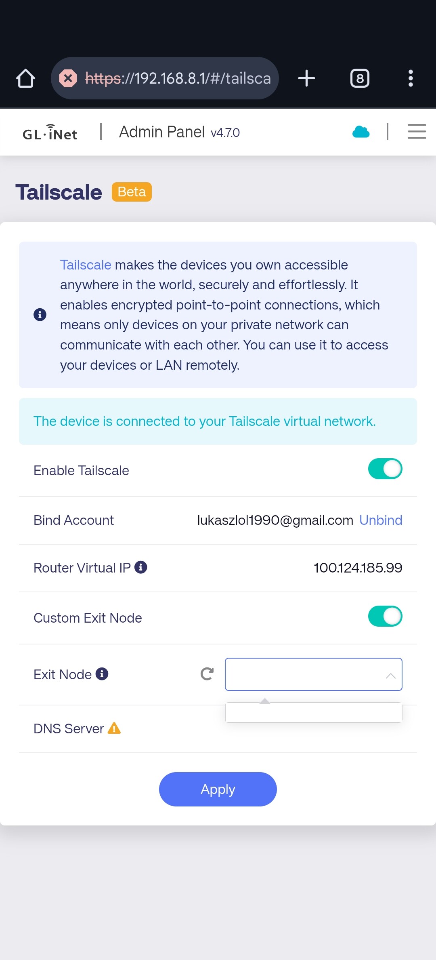Tap the browser home icon

[x=25, y=78]
